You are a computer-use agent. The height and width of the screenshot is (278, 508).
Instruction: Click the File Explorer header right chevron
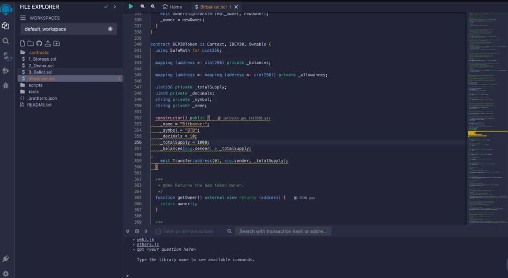pyautogui.click(x=114, y=6)
